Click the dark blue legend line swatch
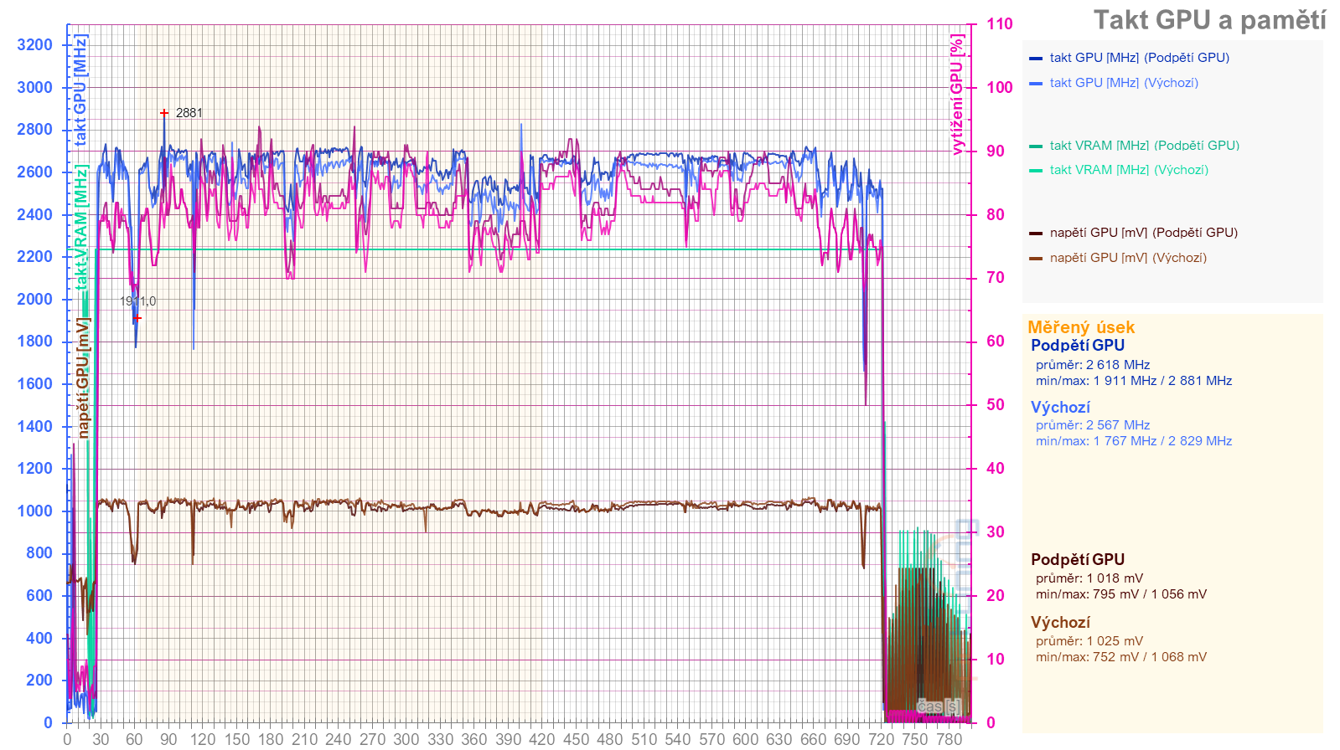1340x750 pixels. pos(1036,59)
